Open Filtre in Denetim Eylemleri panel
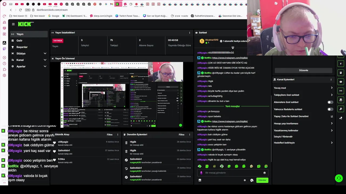This screenshot has width=346, height=194. pyautogui.click(x=181, y=134)
